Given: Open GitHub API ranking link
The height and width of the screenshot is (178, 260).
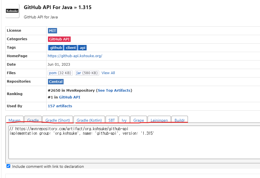Looking at the screenshot, I should click(70, 97).
